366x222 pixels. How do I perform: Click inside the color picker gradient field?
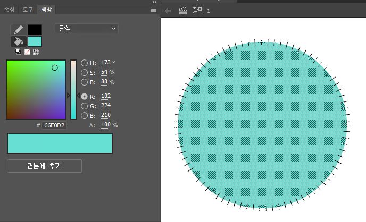(x=36, y=90)
